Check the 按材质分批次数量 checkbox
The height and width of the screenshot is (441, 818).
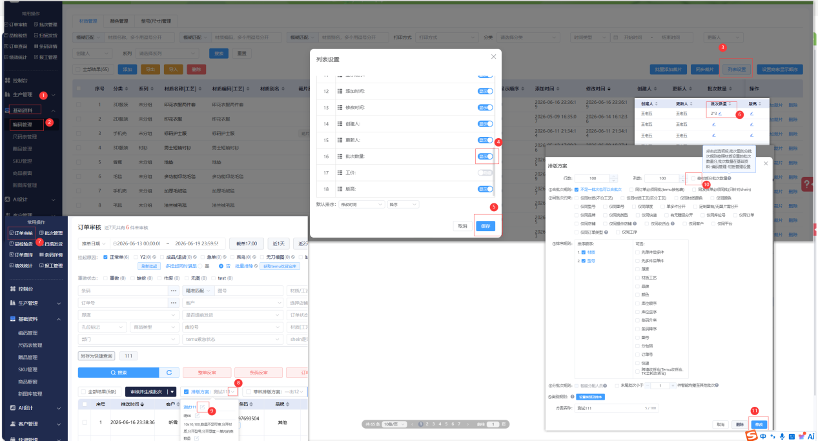tap(693, 178)
